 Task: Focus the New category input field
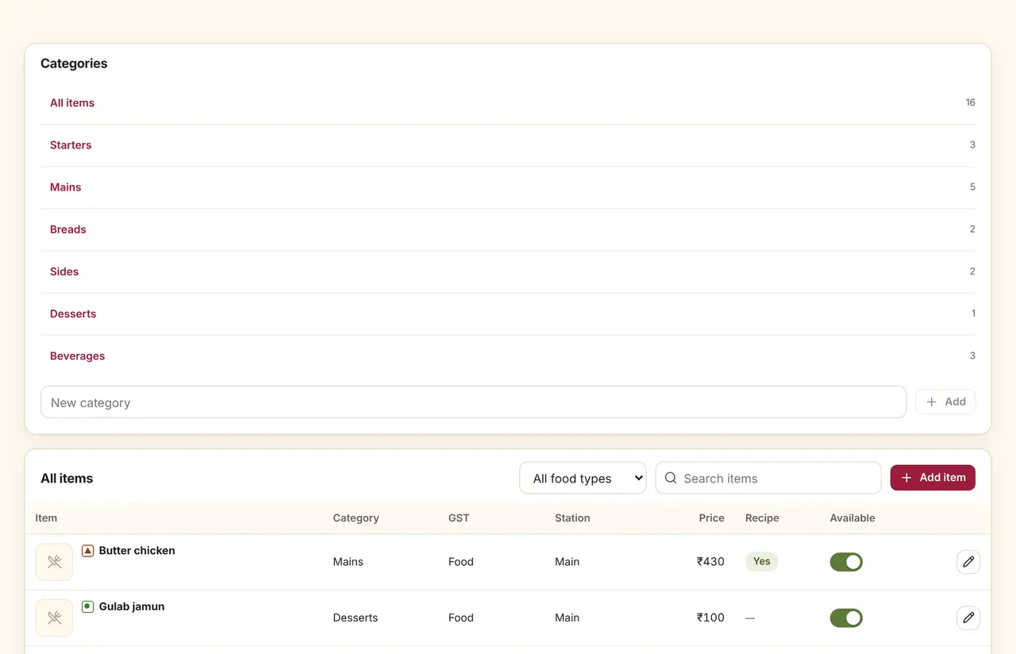(x=473, y=402)
